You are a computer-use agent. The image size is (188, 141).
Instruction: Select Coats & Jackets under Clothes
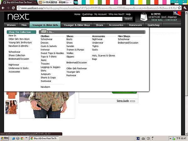[x=49, y=46]
